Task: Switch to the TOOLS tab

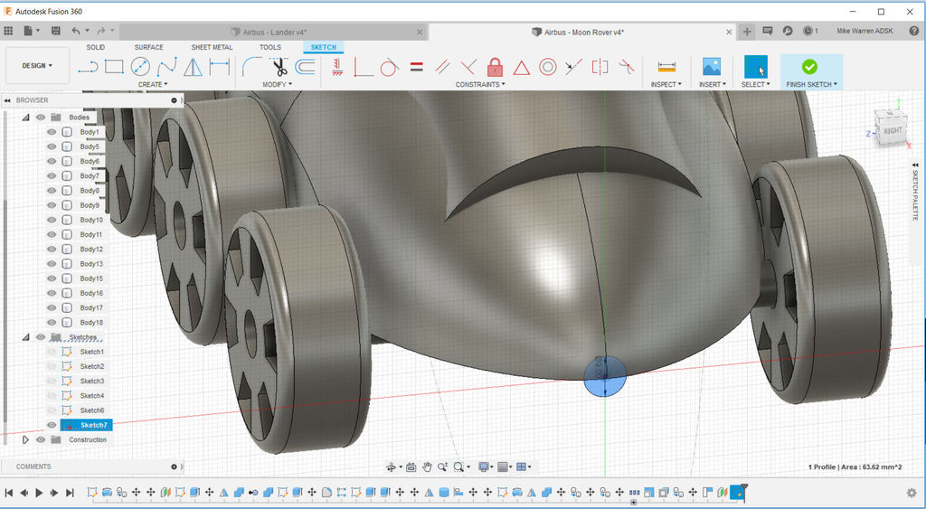Action: click(x=269, y=47)
